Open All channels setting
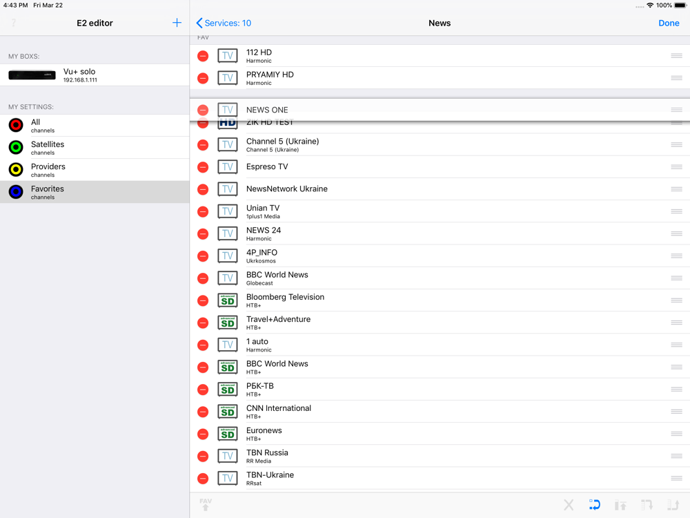The height and width of the screenshot is (518, 690). pos(95,126)
